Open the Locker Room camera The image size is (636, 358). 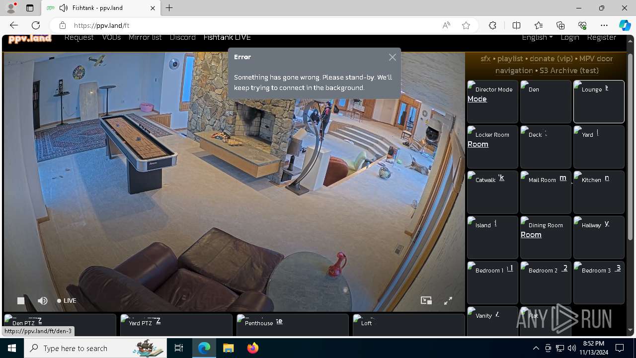[492, 147]
